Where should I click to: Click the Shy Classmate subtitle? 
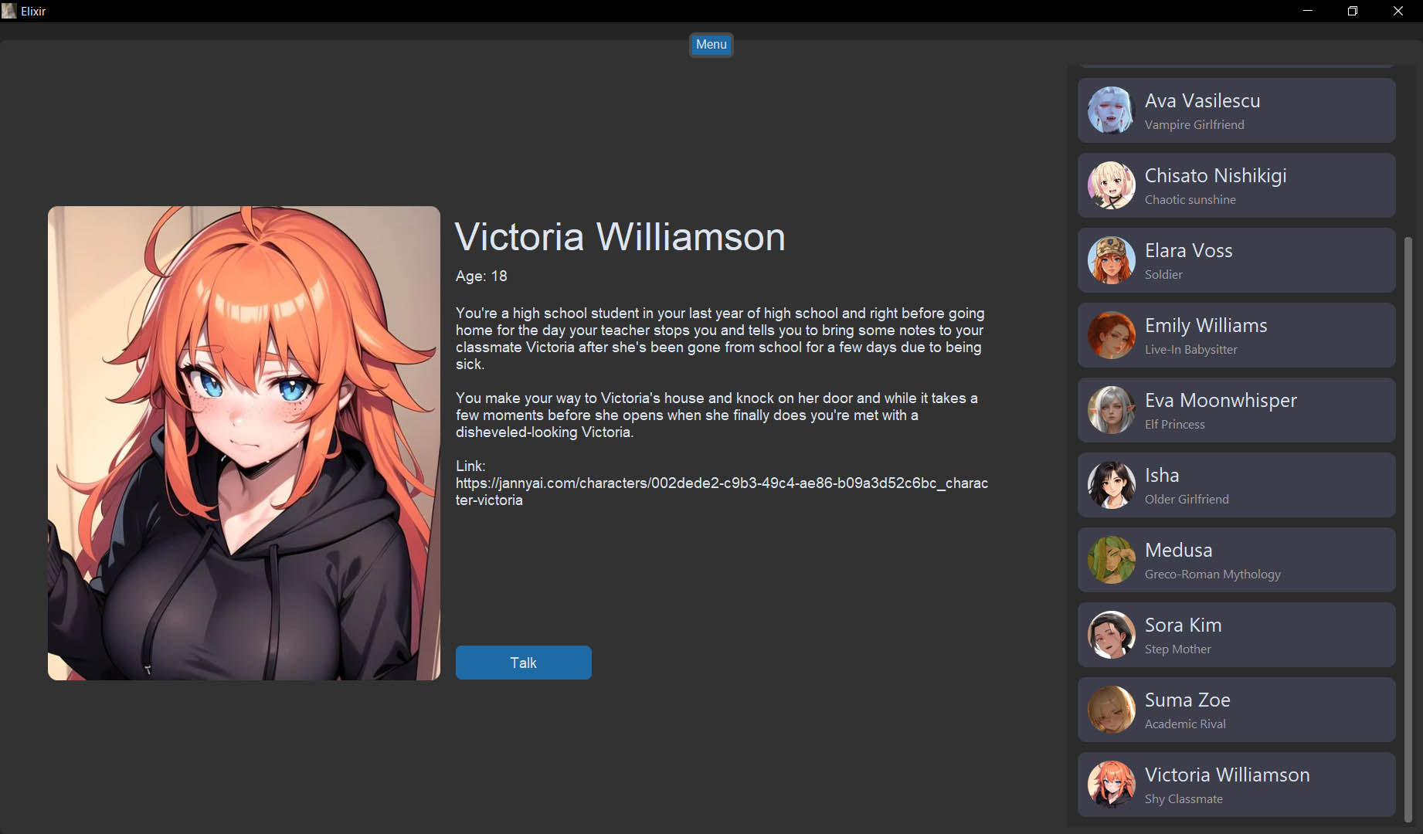tap(1184, 798)
